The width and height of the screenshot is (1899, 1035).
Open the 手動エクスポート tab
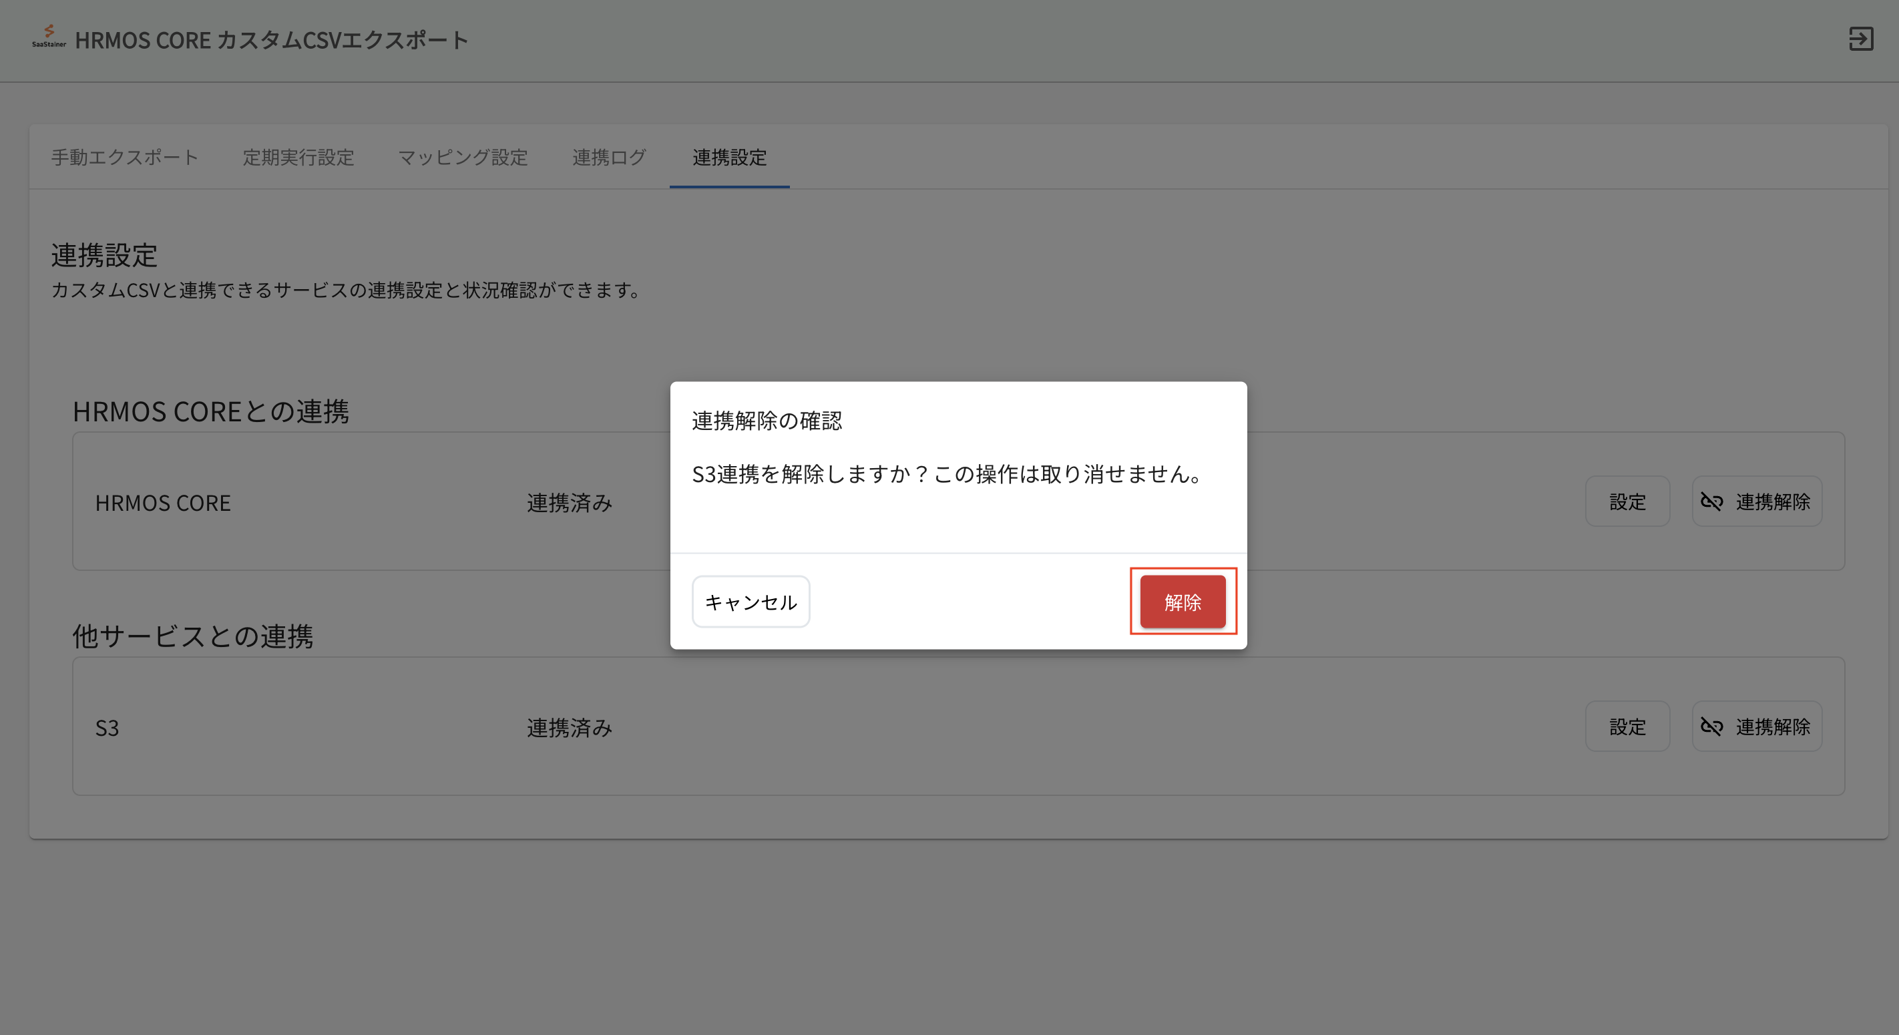[x=125, y=157]
